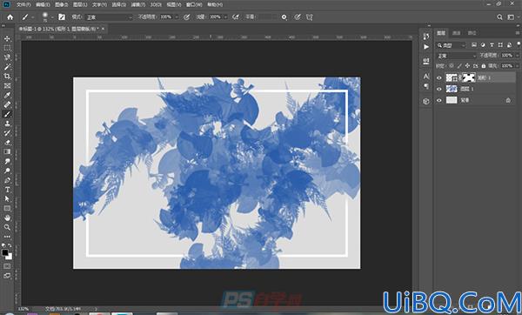Image resolution: width=522 pixels, height=315 pixels.
Task: Open the brush preset picker arrow
Action: coord(52,17)
